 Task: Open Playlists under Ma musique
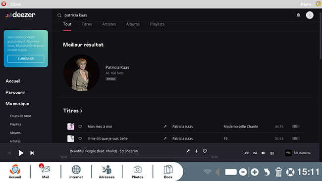pos(15,124)
